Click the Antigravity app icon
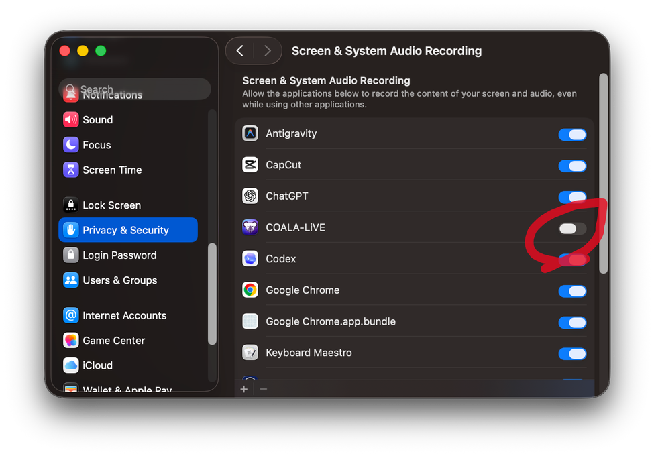Image resolution: width=654 pixels, height=456 pixels. click(250, 133)
